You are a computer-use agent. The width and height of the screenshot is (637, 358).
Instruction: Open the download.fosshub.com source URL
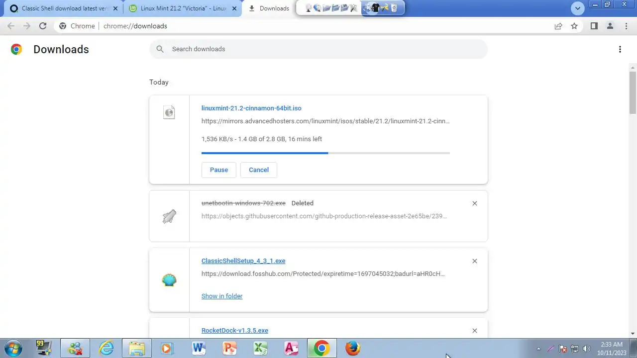323,273
